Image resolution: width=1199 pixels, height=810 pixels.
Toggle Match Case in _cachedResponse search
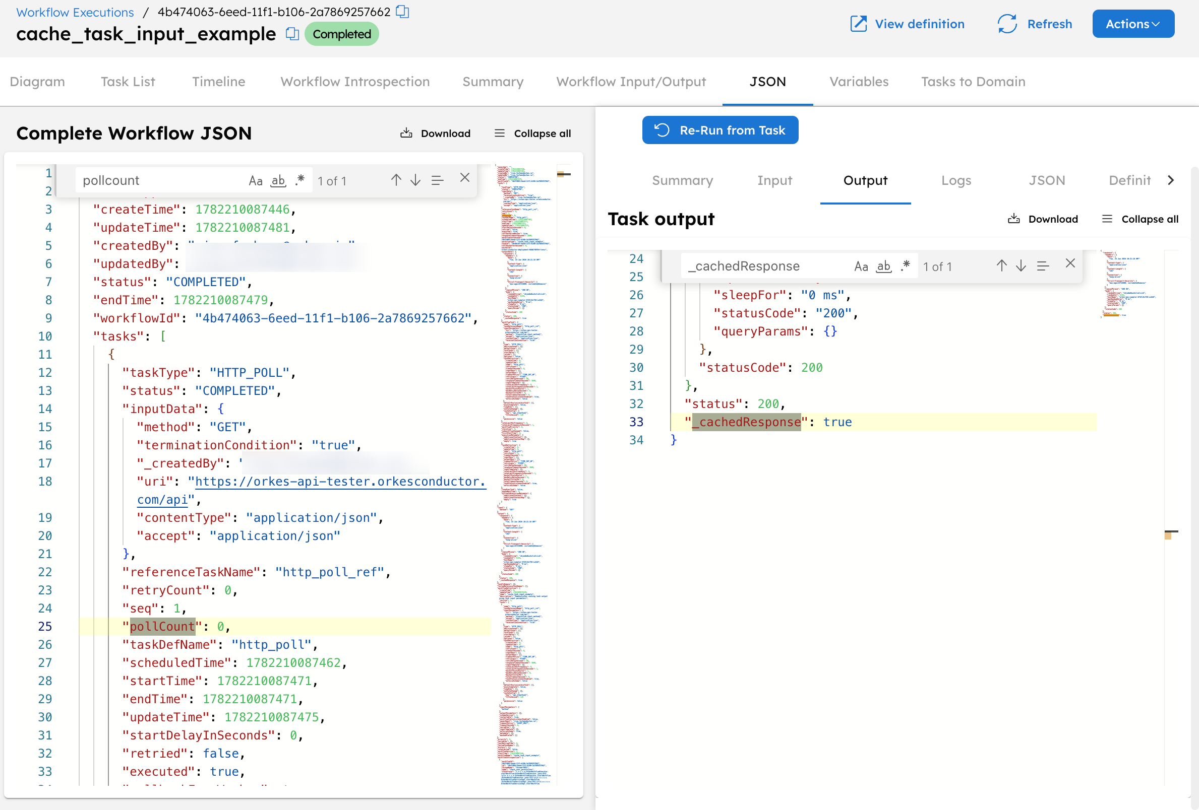click(x=861, y=266)
